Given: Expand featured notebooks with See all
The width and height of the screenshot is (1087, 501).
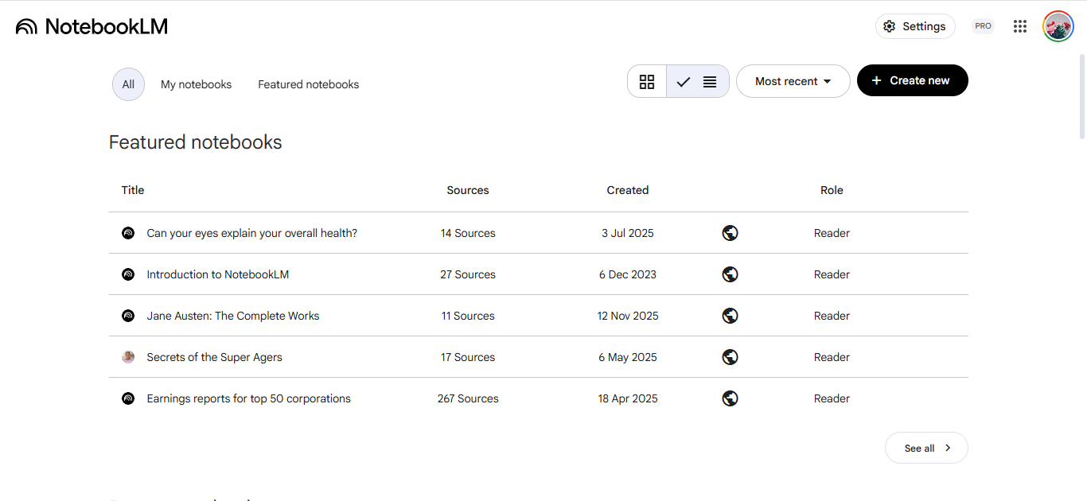Looking at the screenshot, I should (x=926, y=448).
